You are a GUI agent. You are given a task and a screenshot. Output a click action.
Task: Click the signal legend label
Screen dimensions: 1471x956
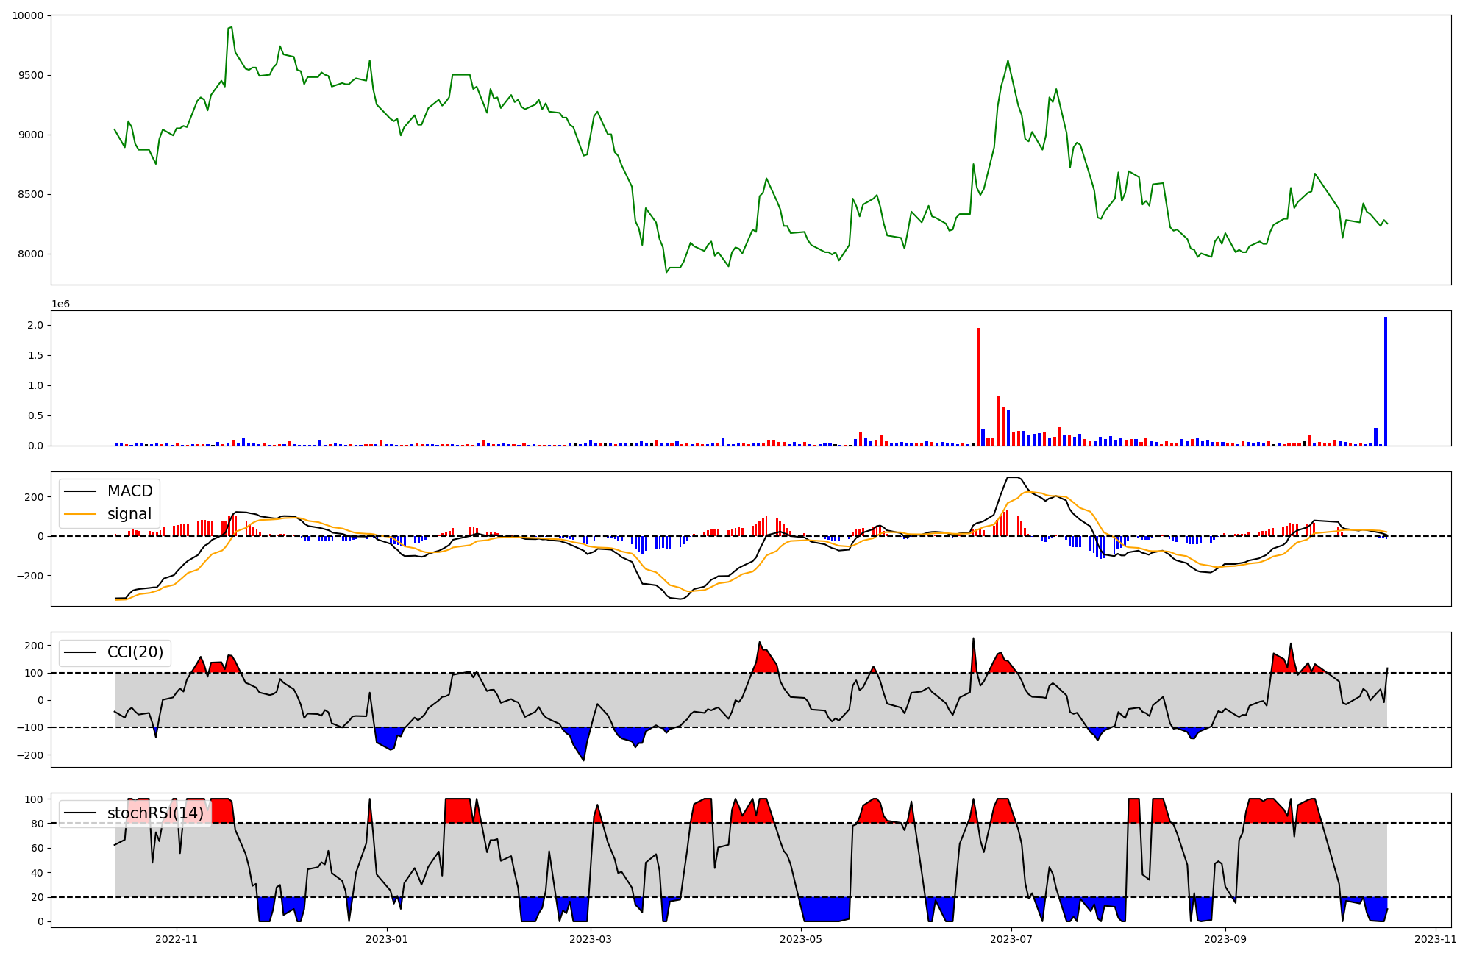[x=129, y=514]
